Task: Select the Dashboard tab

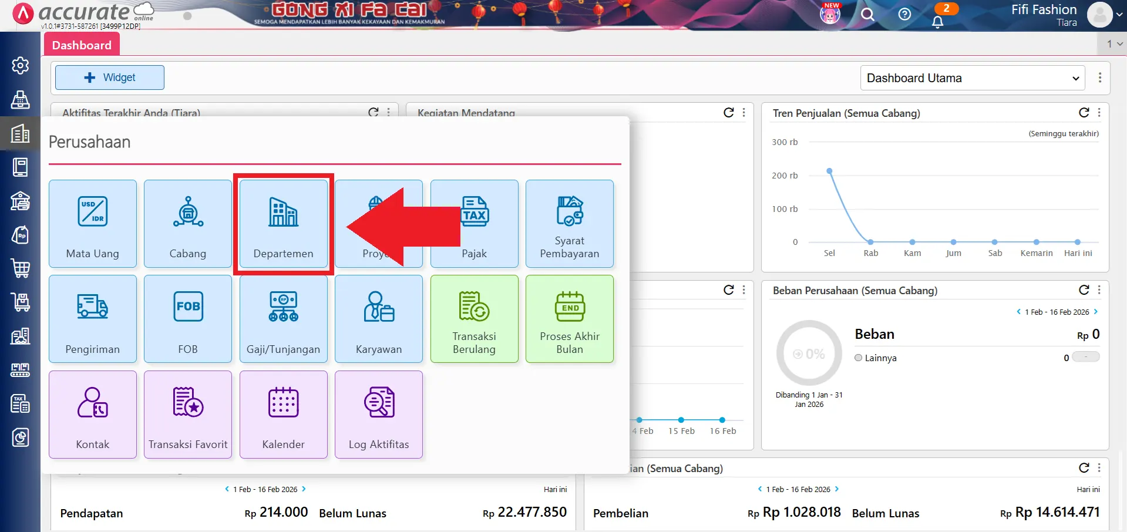Action: (x=82, y=45)
